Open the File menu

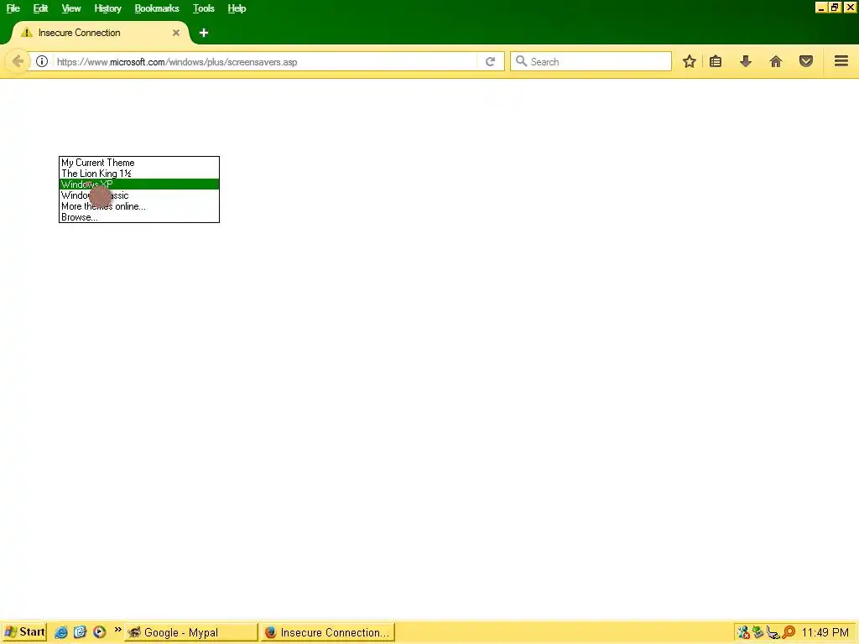pyautogui.click(x=13, y=8)
